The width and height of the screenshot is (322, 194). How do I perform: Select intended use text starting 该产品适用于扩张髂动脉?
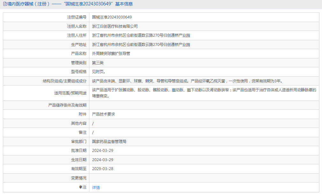204,93
